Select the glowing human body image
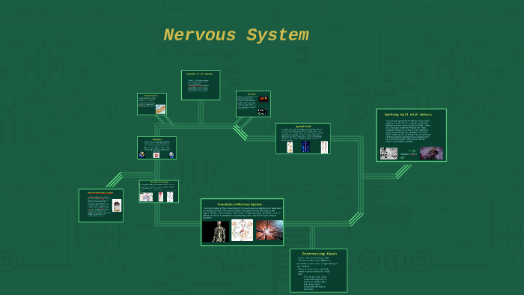The width and height of the screenshot is (524, 295). click(x=216, y=231)
